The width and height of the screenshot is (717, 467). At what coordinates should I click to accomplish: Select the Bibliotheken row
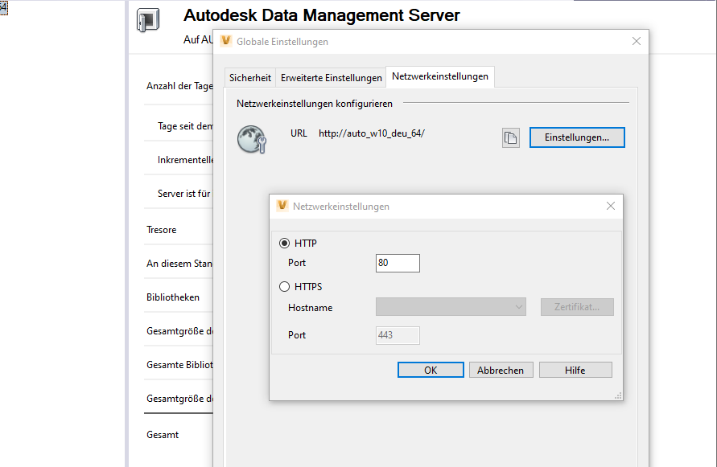pos(179,297)
